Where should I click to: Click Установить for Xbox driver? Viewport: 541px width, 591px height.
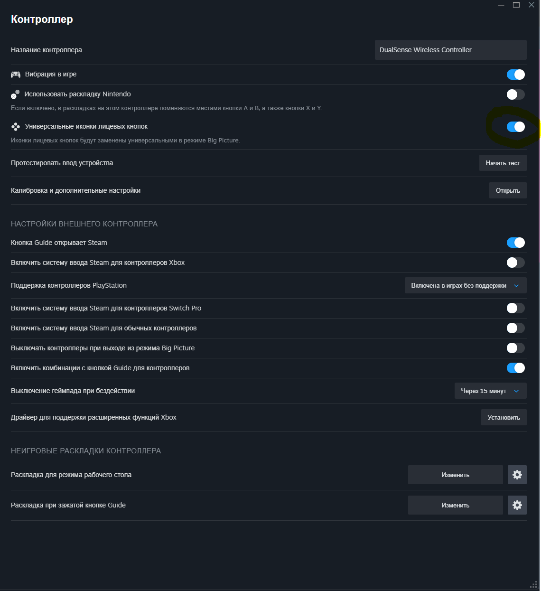(504, 417)
